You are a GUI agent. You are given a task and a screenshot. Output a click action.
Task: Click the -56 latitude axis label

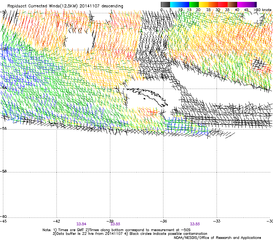pyautogui.click(x=3, y=128)
